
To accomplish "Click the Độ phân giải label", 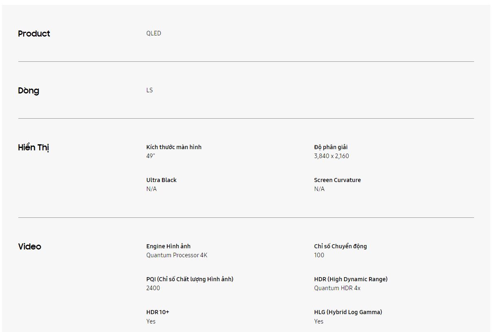I will click(330, 147).
